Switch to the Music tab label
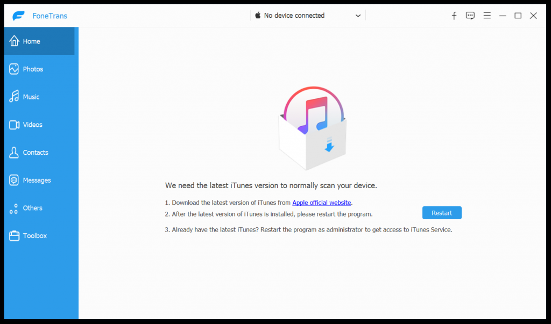This screenshot has height=324, width=551. pos(31,97)
